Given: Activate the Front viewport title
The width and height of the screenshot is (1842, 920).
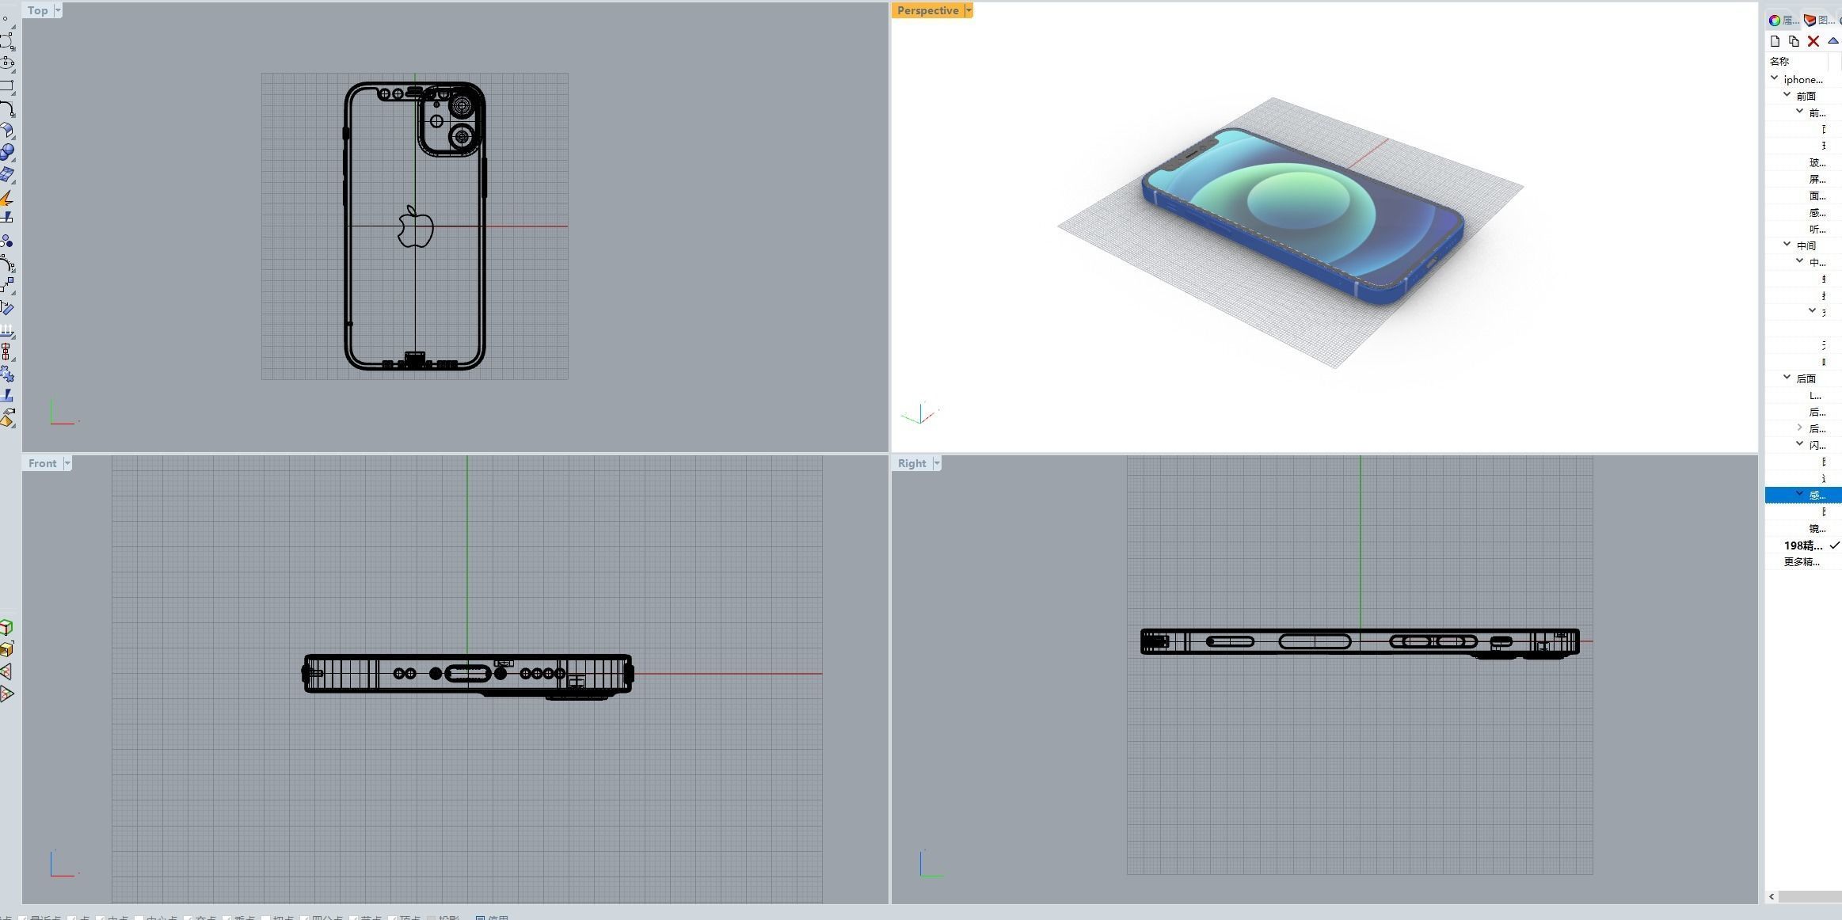Looking at the screenshot, I should tap(43, 463).
